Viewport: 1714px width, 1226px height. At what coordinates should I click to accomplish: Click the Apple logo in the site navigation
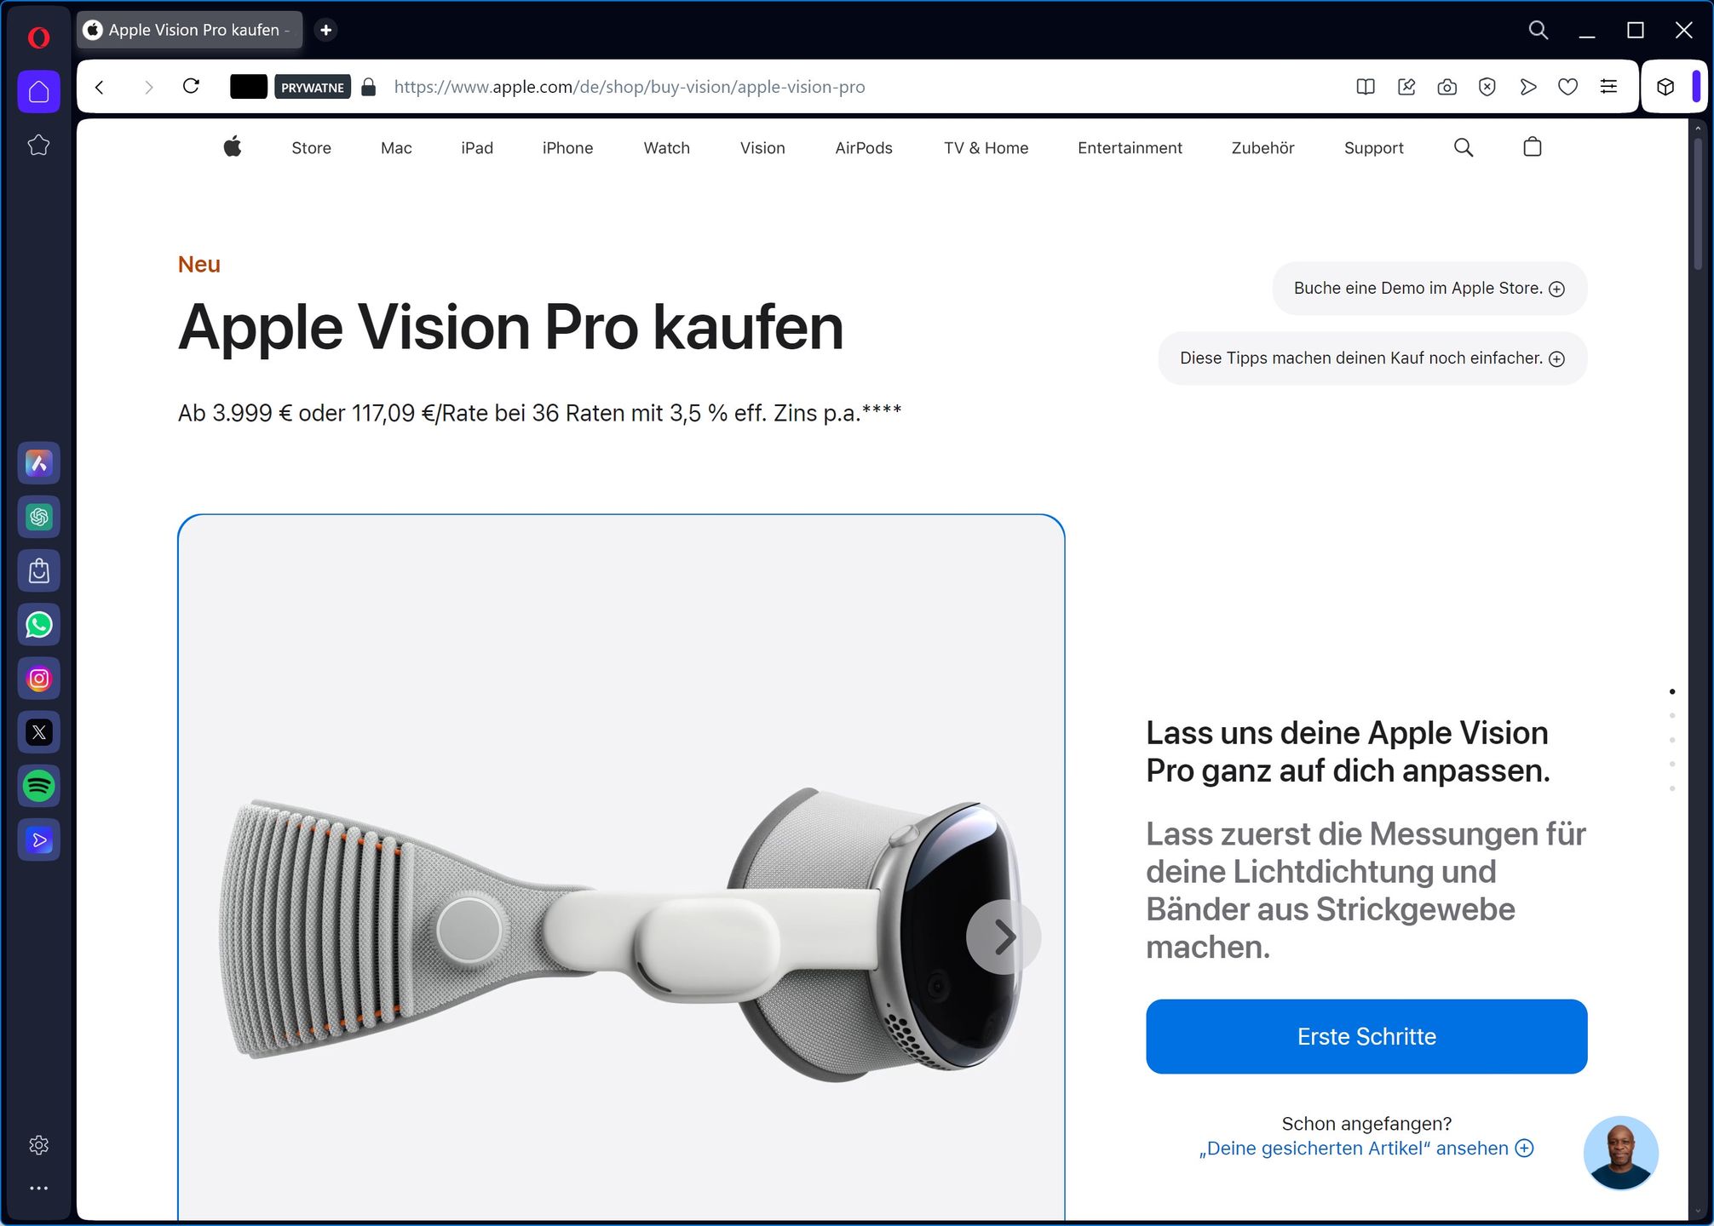tap(233, 146)
